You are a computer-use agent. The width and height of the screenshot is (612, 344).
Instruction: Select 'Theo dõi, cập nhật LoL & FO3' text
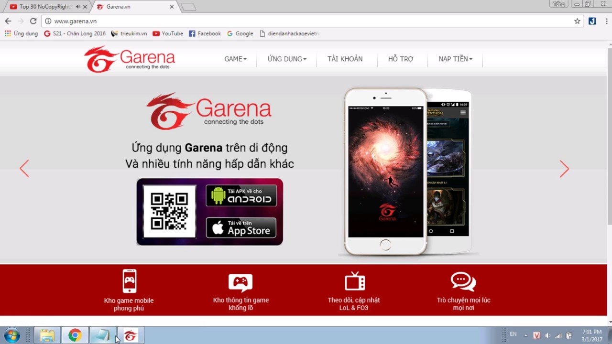click(x=354, y=304)
